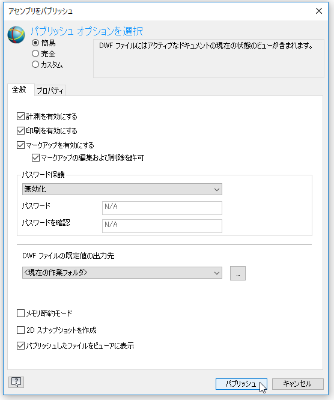
Task: Select the 全般 tab
Action: point(19,89)
